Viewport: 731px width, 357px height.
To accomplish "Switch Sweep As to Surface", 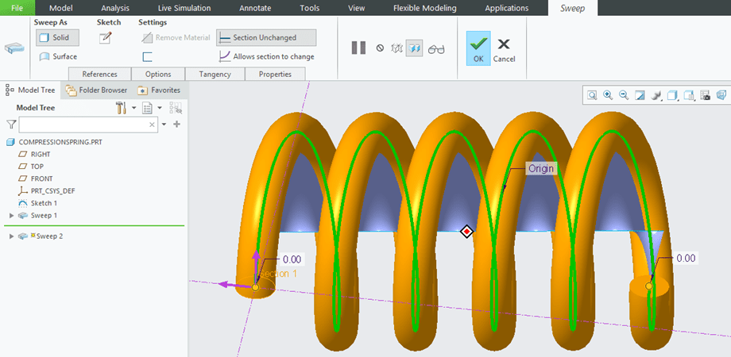I will pyautogui.click(x=58, y=56).
